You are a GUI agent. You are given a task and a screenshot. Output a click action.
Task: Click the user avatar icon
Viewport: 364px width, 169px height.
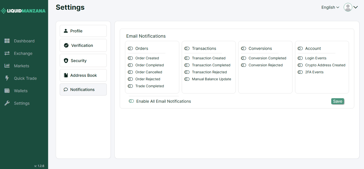tap(348, 7)
